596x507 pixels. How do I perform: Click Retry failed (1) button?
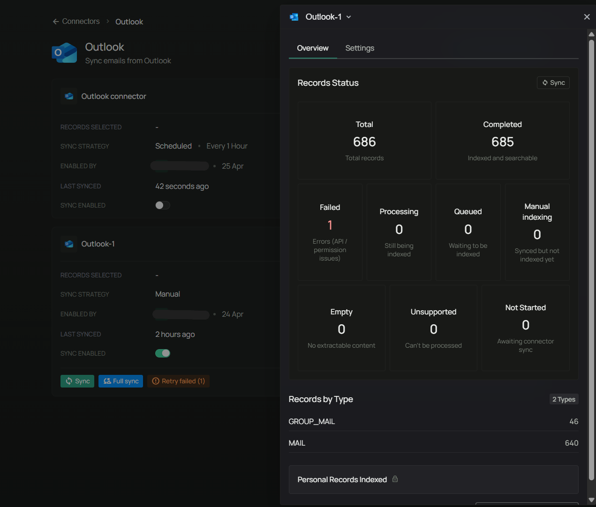coord(178,381)
